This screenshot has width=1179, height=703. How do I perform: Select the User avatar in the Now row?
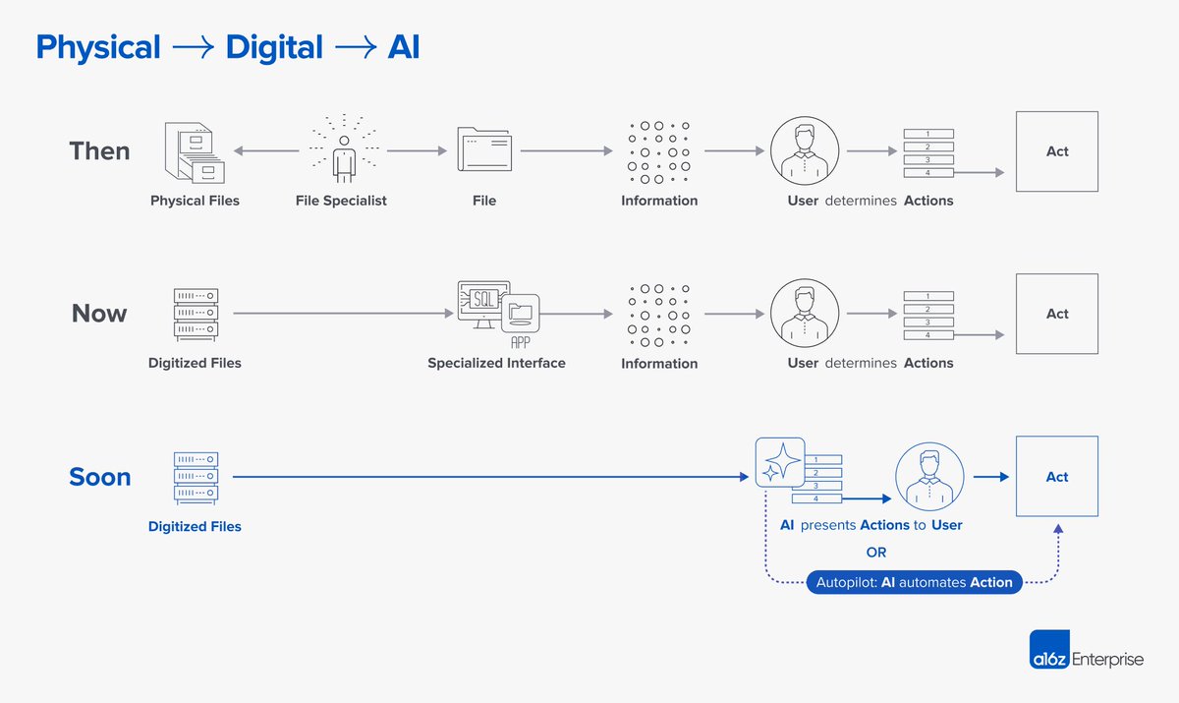803,314
